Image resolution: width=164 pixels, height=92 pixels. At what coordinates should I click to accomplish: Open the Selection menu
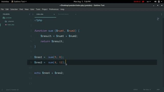pos(14,9)
